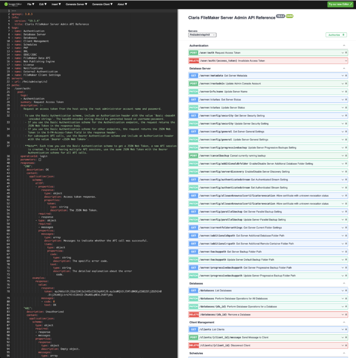This screenshot has width=356, height=358.
Task: Click lock icon on PATCH /server/config/security row
Action: click(346, 123)
